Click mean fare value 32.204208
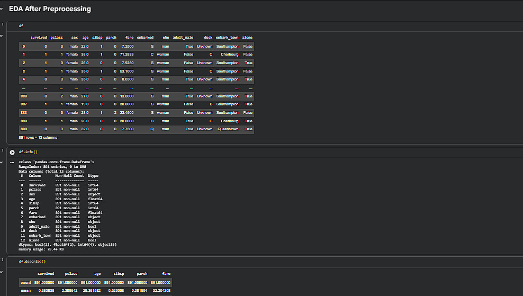Screen dimensions: 523x296 (161, 291)
